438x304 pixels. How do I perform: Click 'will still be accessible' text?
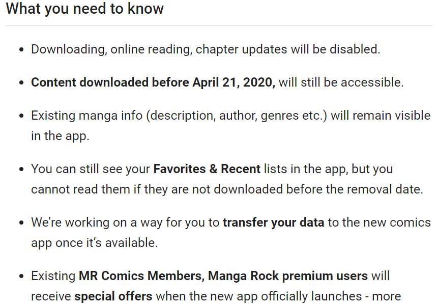341,82
